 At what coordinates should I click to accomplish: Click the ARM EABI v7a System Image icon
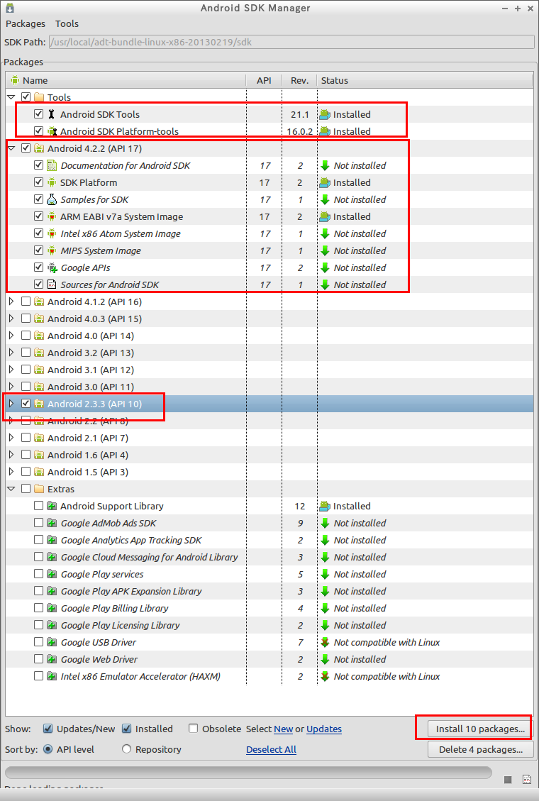click(52, 216)
